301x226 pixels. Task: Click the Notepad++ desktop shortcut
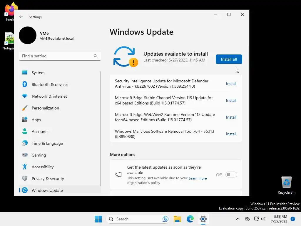coord(8,41)
